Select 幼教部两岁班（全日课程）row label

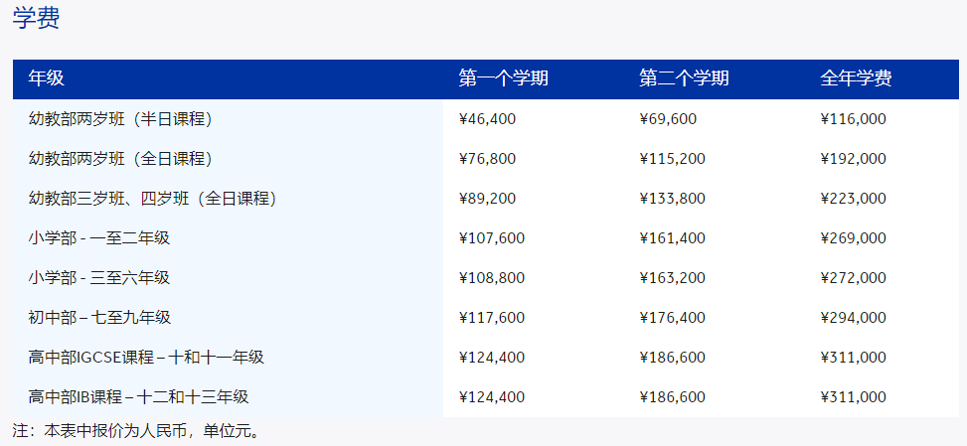click(x=120, y=159)
